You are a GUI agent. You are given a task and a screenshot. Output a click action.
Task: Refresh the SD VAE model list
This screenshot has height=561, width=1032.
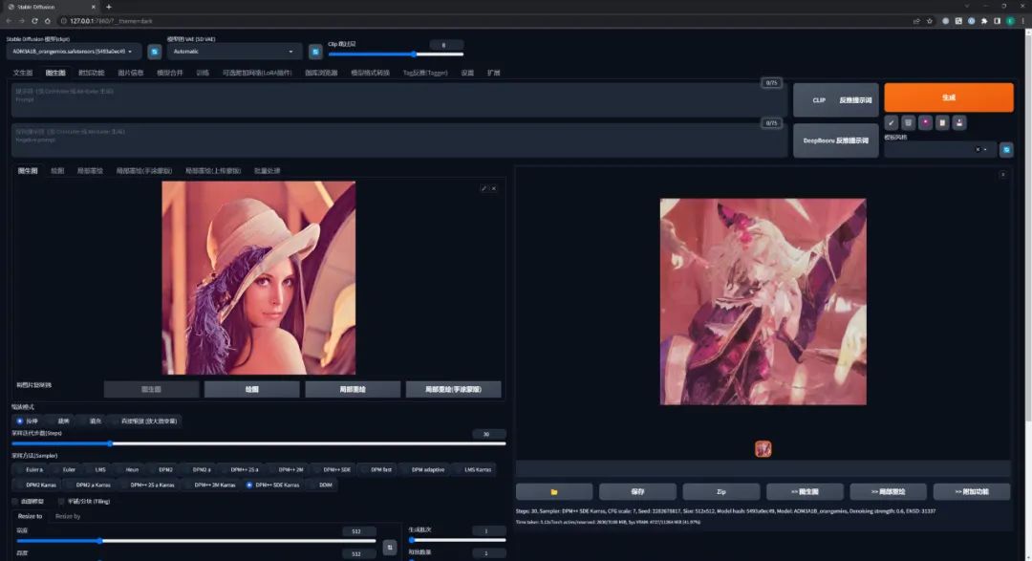click(x=315, y=52)
